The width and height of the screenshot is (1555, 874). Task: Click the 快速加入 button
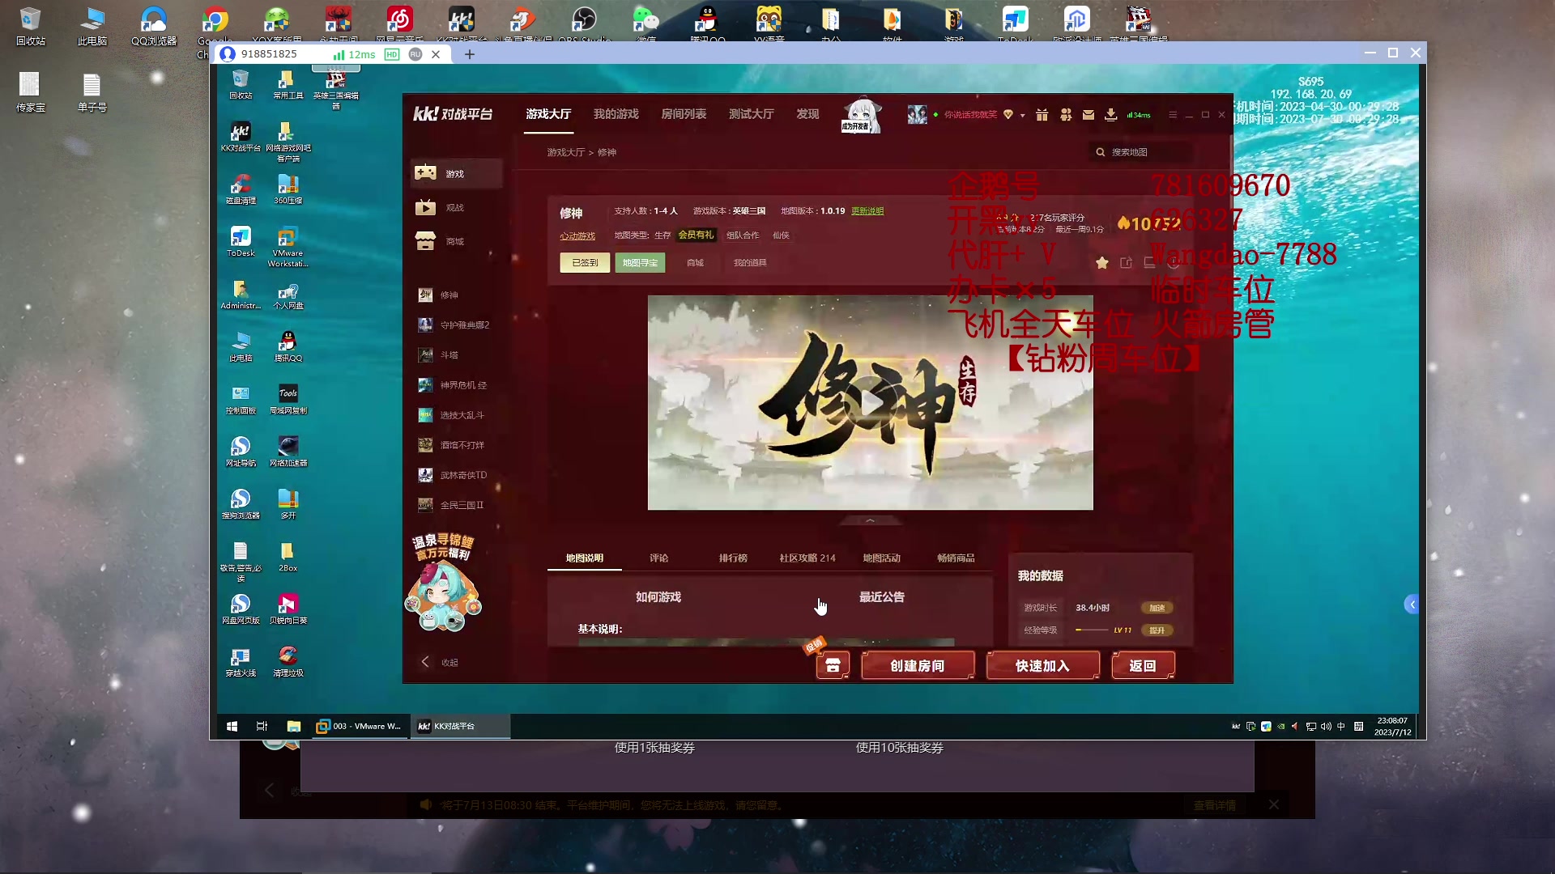[1042, 665]
